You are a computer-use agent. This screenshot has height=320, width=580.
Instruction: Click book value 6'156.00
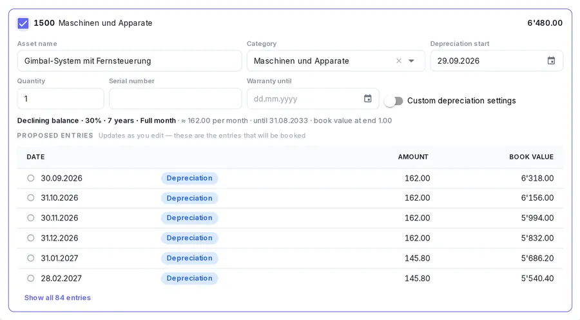click(537, 198)
